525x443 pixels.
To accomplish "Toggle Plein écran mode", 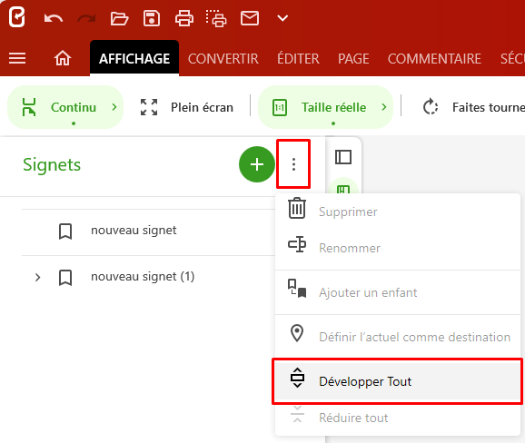I will [x=186, y=107].
